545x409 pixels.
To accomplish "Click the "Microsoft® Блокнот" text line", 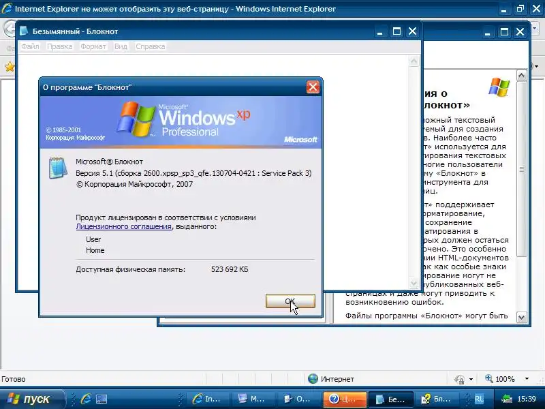I will point(109,162).
